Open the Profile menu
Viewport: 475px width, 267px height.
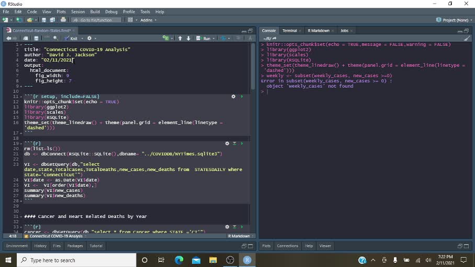pyautogui.click(x=129, y=11)
